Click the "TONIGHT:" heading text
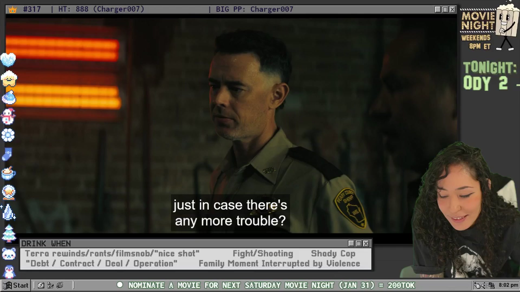 coord(490,68)
